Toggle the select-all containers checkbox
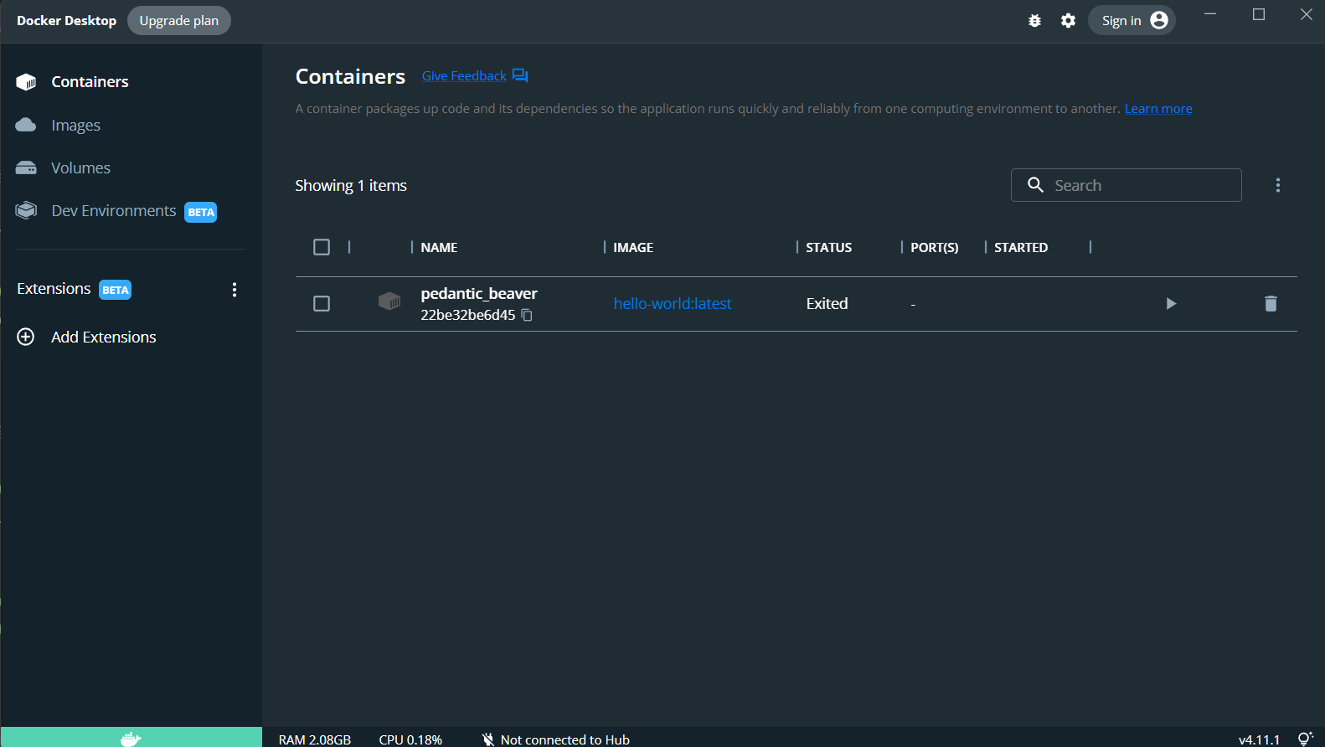 coord(322,247)
